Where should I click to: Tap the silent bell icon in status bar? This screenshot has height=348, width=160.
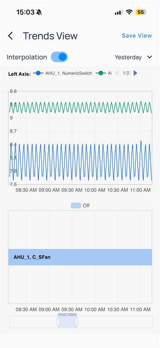coord(39,12)
